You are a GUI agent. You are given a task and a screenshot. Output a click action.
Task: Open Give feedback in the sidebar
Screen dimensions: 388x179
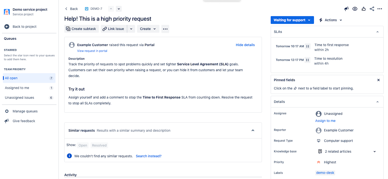pos(24,121)
